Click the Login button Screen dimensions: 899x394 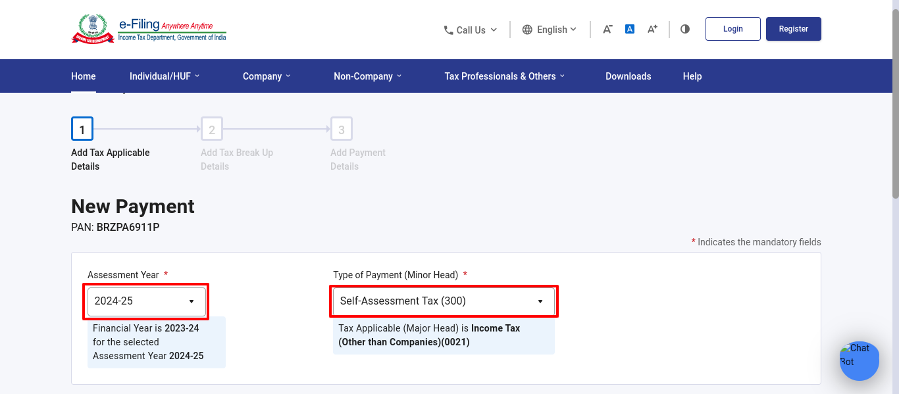tap(733, 29)
